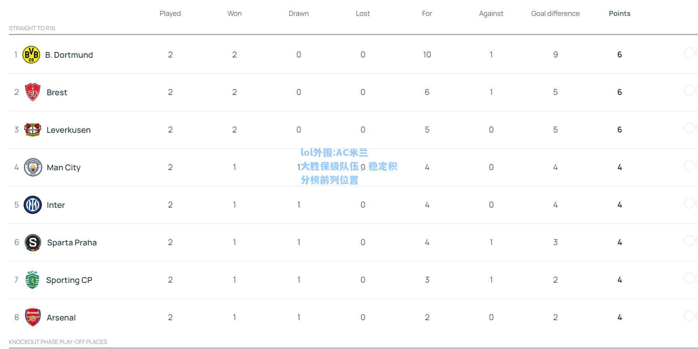Click the Lost column header
The image size is (698, 349).
363,13
